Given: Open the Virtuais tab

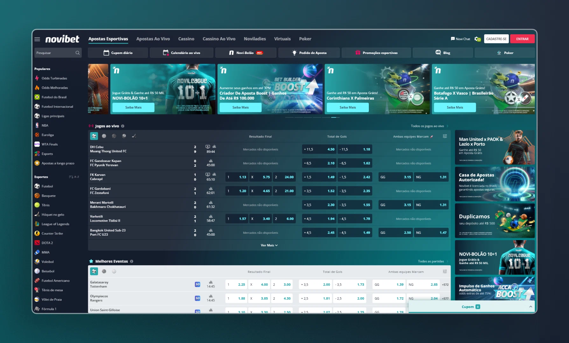Looking at the screenshot, I should [283, 39].
